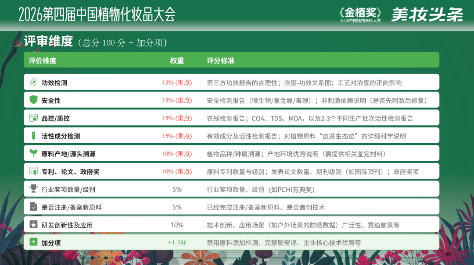Click the 行业奖项数量/级别 row label
This screenshot has width=474, height=265.
pyautogui.click(x=68, y=190)
